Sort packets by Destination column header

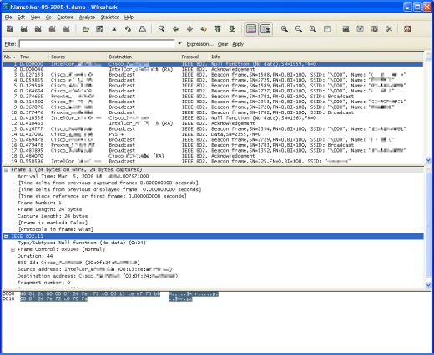(x=144, y=57)
